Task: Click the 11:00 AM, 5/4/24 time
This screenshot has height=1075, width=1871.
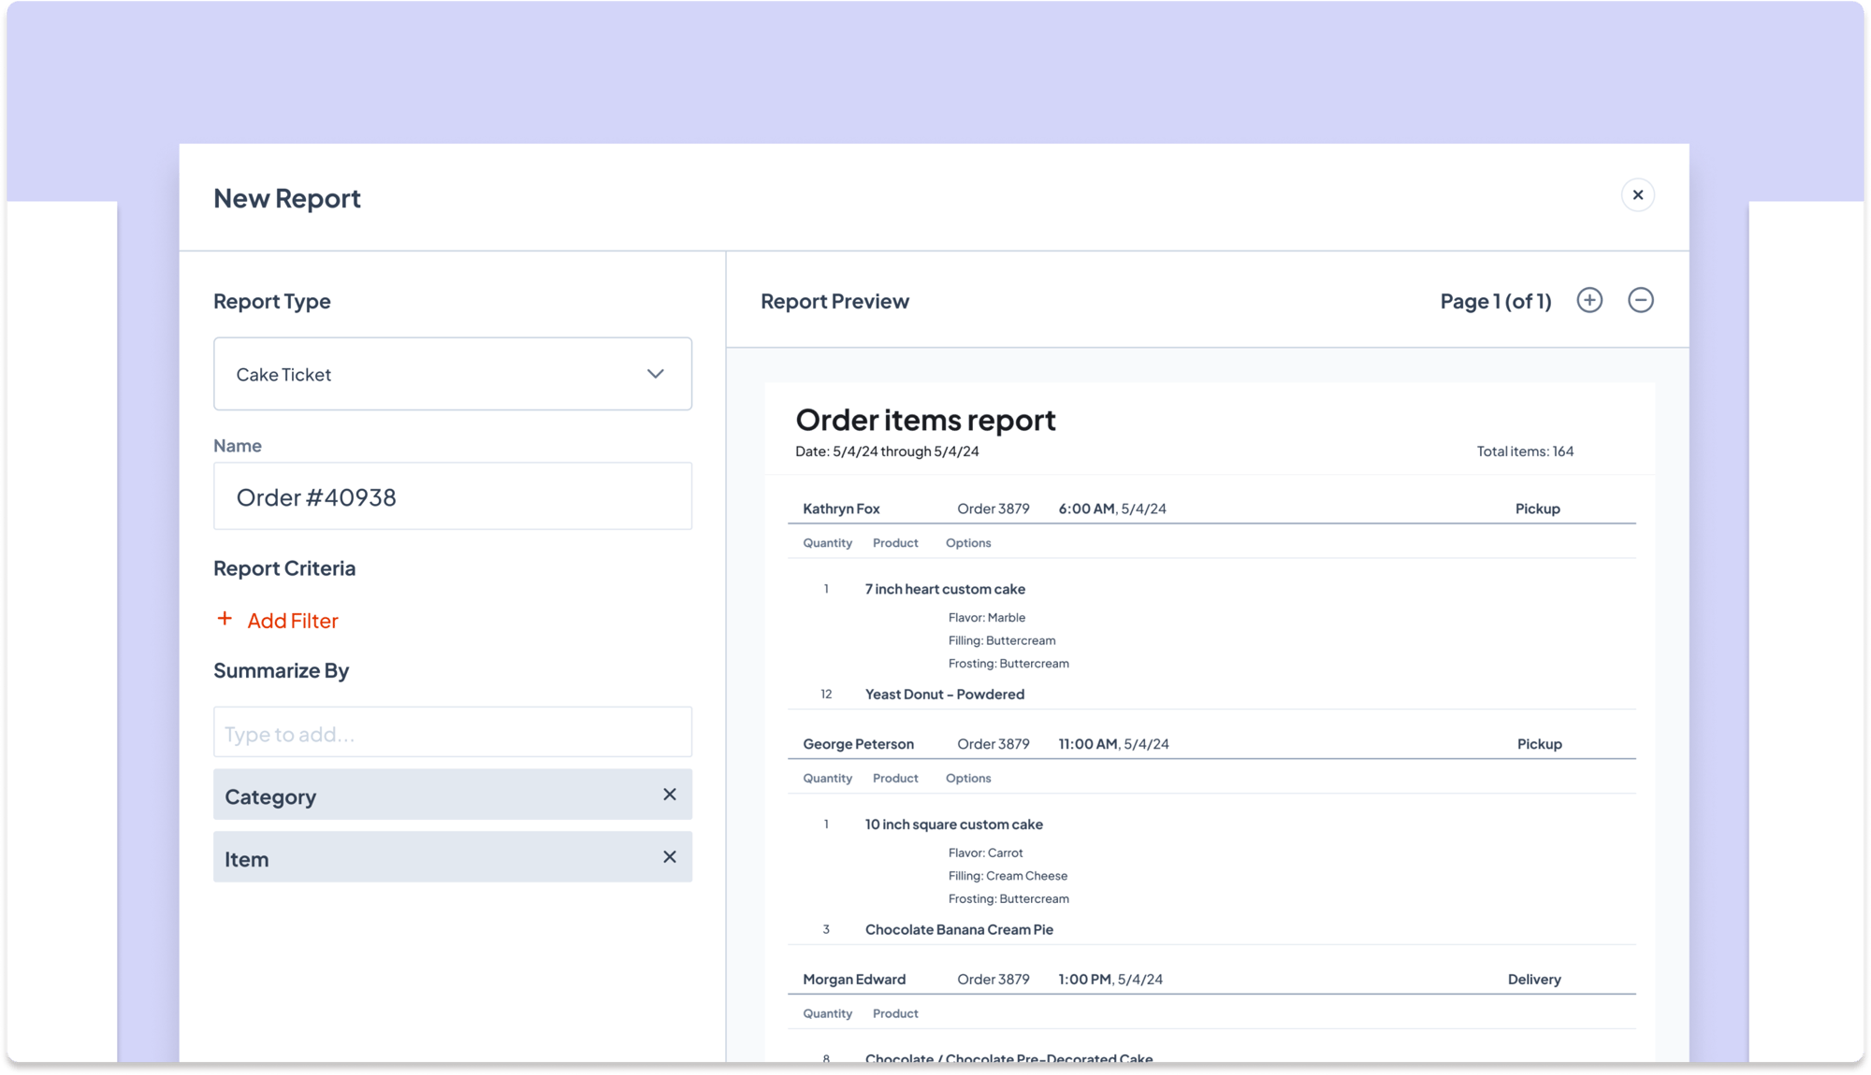Action: 1113,744
